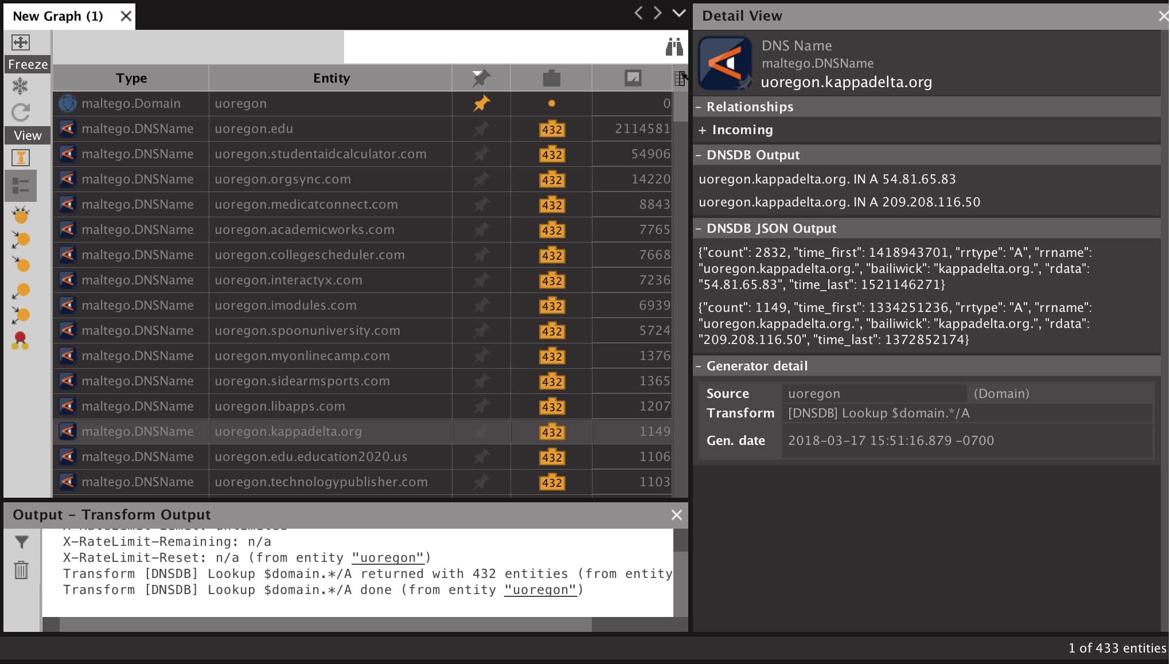Click the briefcase column header icon
Screen dimensions: 1170x664
pos(551,78)
